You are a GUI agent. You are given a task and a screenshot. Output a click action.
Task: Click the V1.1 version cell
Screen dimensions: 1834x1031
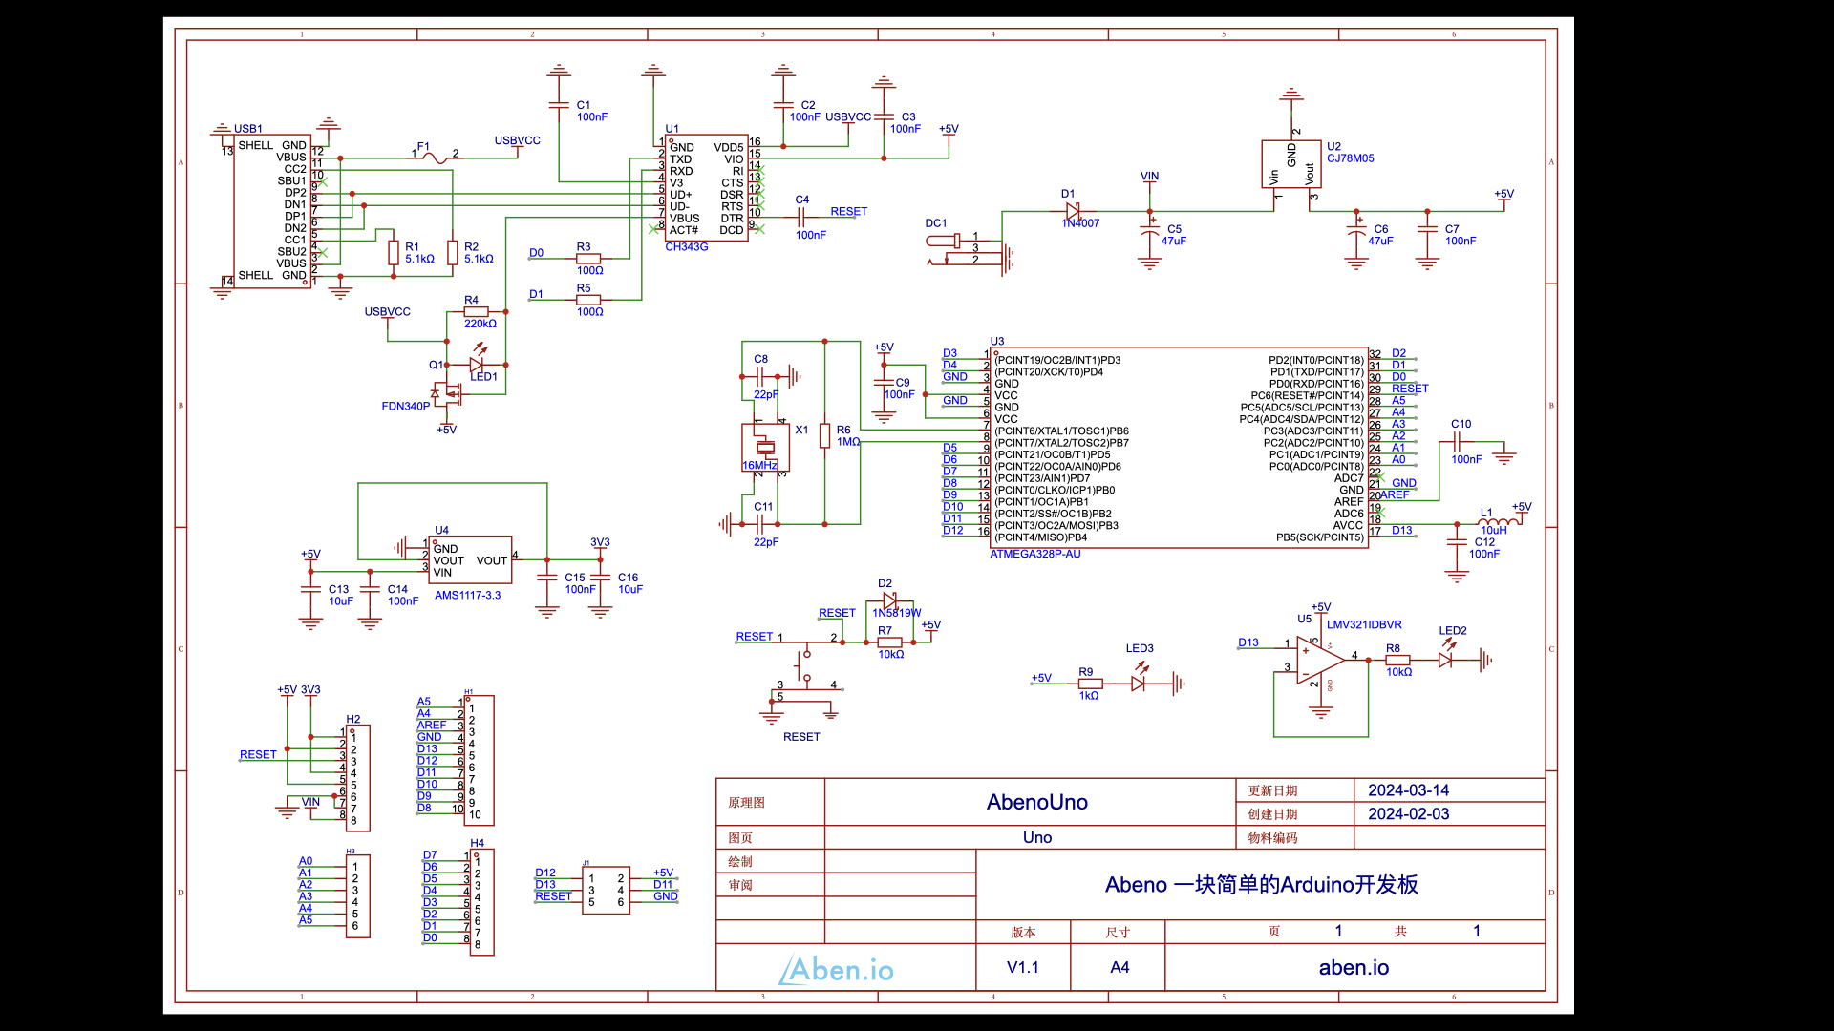tap(1022, 967)
